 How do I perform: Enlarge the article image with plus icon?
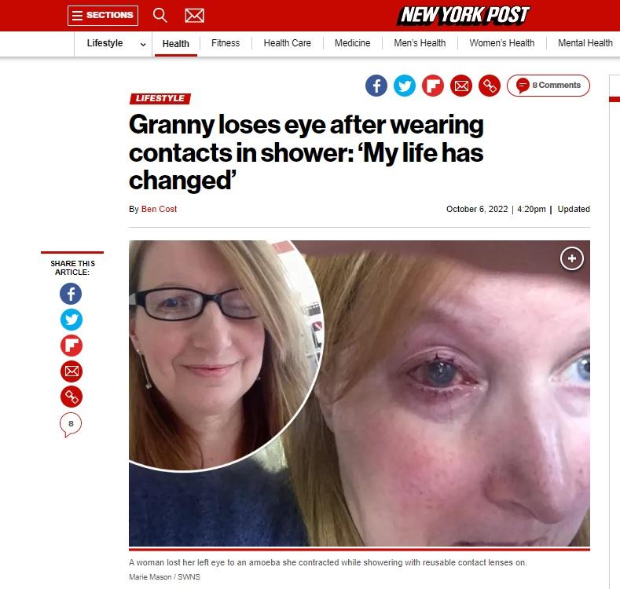572,258
